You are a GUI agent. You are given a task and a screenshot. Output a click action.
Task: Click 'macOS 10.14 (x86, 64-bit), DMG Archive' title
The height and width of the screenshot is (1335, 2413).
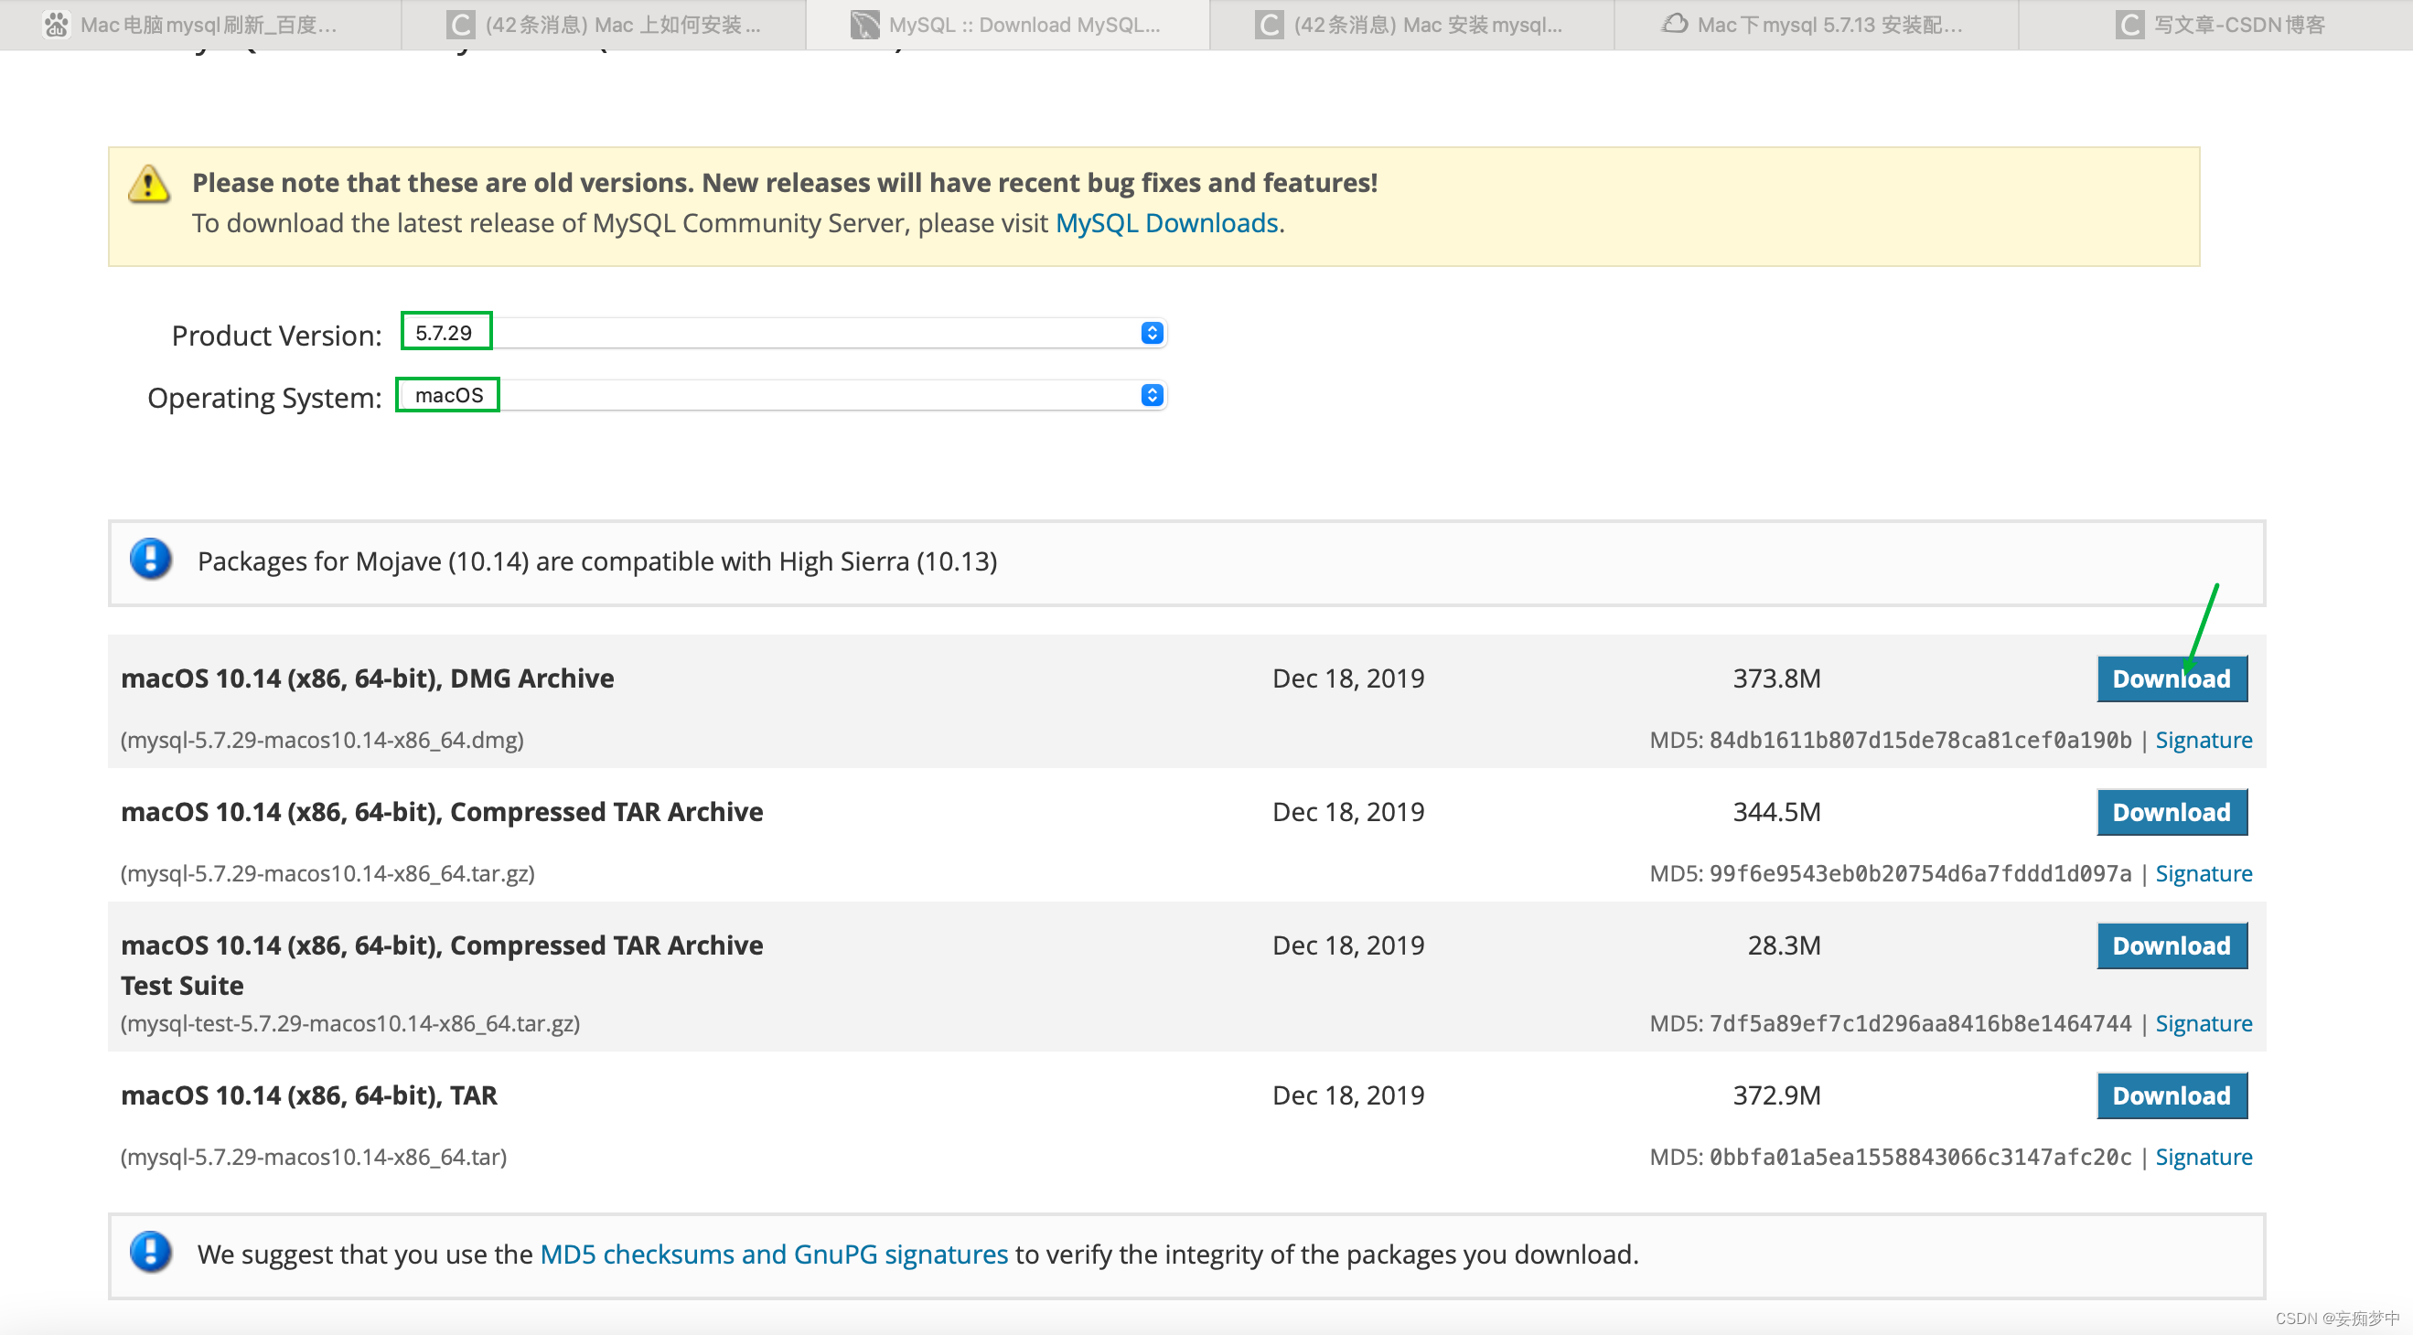click(367, 678)
